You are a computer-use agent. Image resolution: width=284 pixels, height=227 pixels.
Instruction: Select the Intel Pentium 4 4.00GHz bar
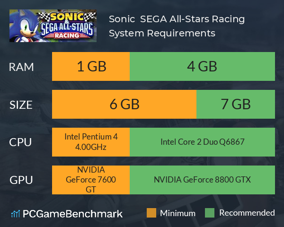(x=91, y=142)
